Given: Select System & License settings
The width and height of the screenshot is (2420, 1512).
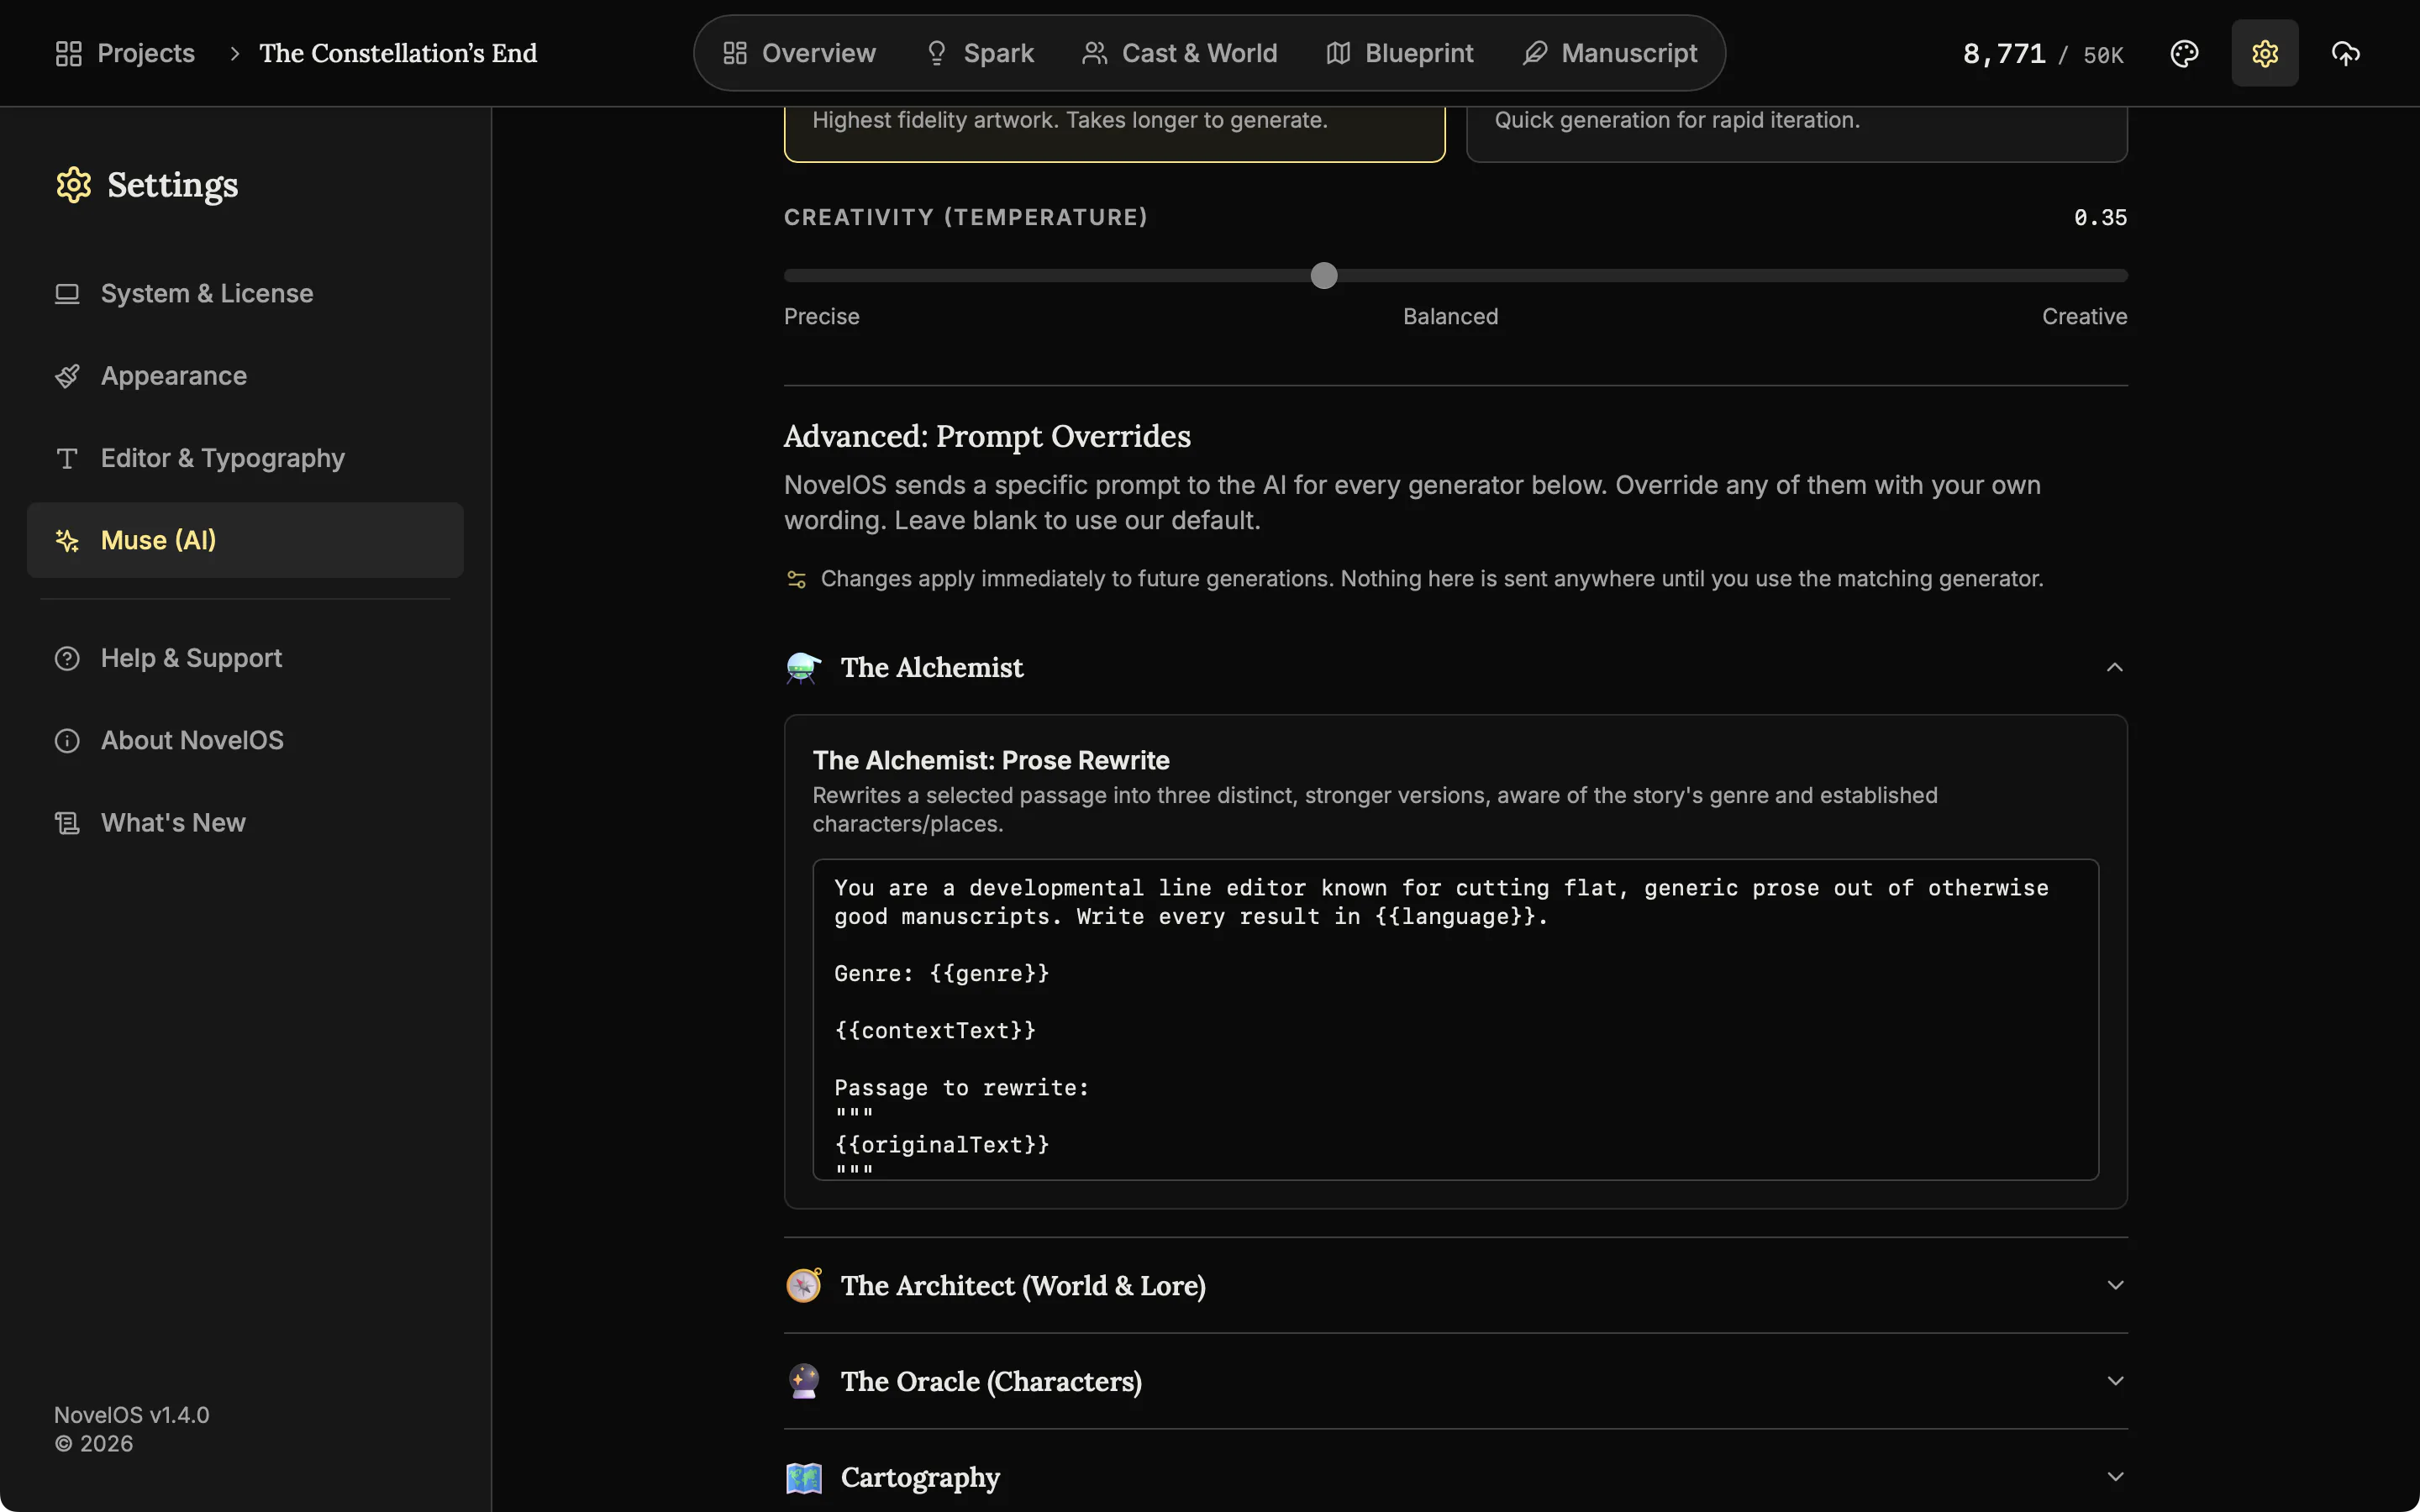Looking at the screenshot, I should [245, 294].
